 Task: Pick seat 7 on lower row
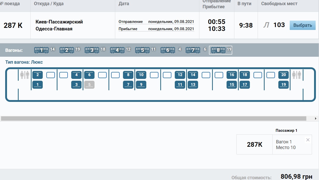tap(128, 85)
